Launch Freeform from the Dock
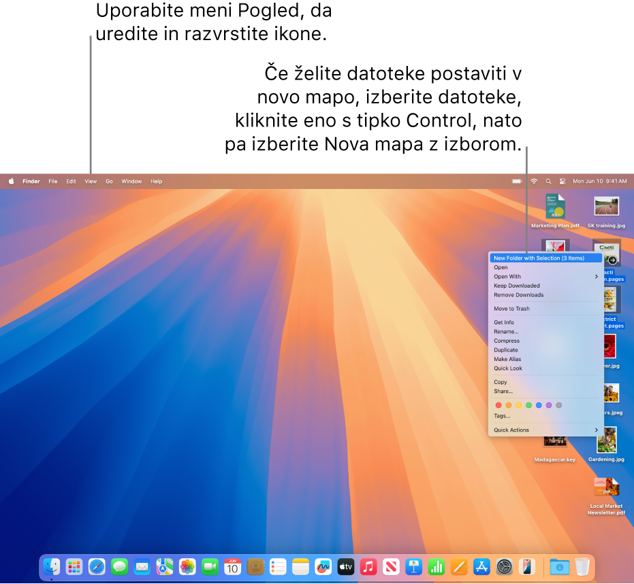This screenshot has width=634, height=584. click(323, 567)
